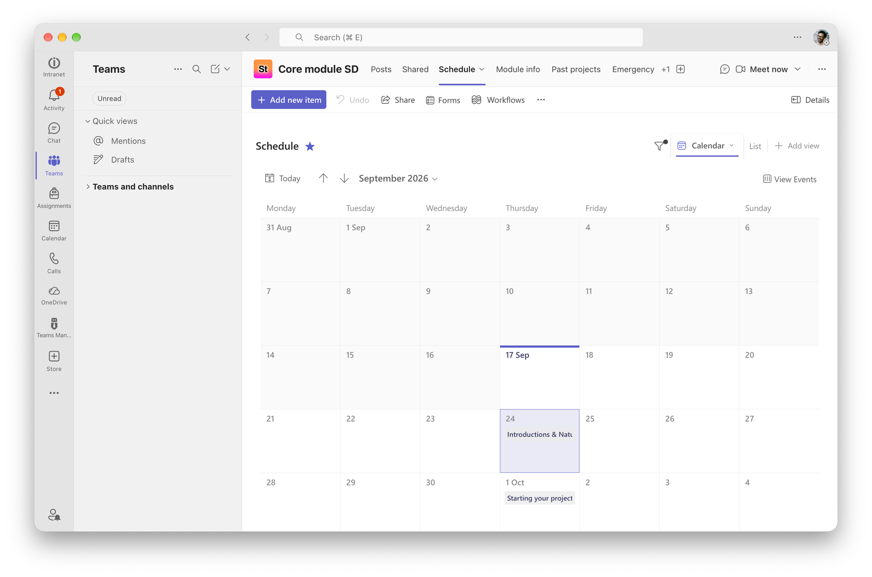Toggle the Unread filter chip

click(x=109, y=99)
